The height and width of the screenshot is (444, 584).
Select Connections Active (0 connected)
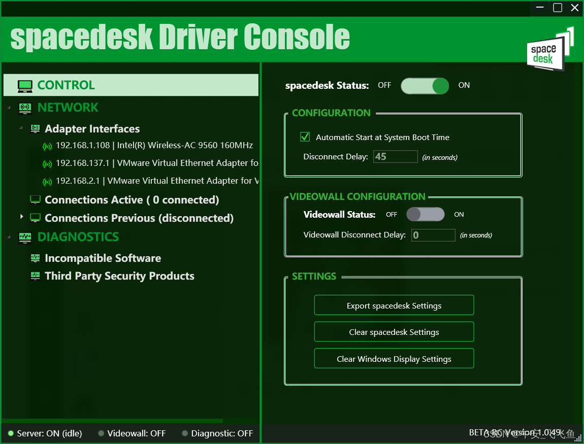tap(132, 200)
